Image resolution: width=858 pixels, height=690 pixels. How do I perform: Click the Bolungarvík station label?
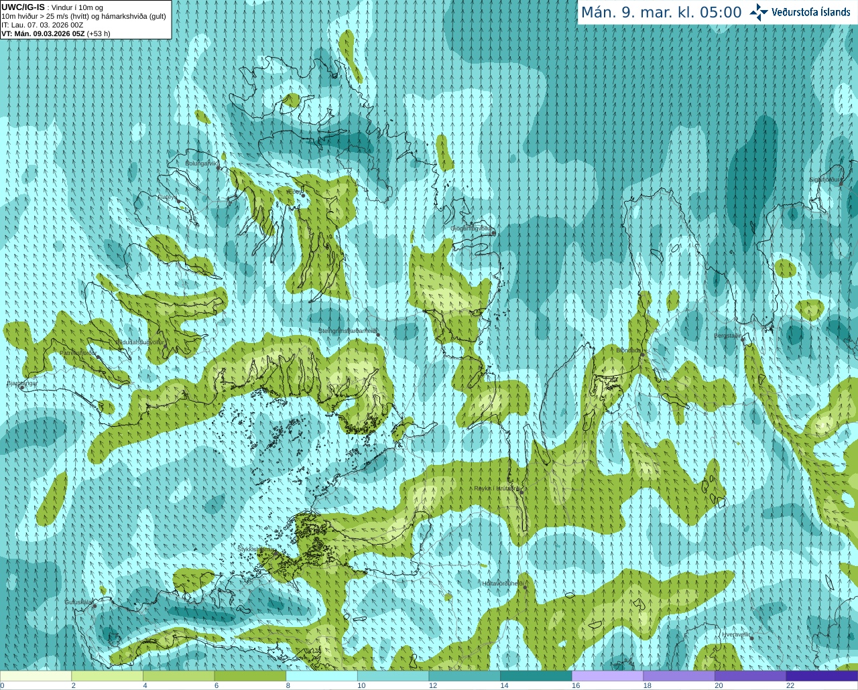click(201, 163)
